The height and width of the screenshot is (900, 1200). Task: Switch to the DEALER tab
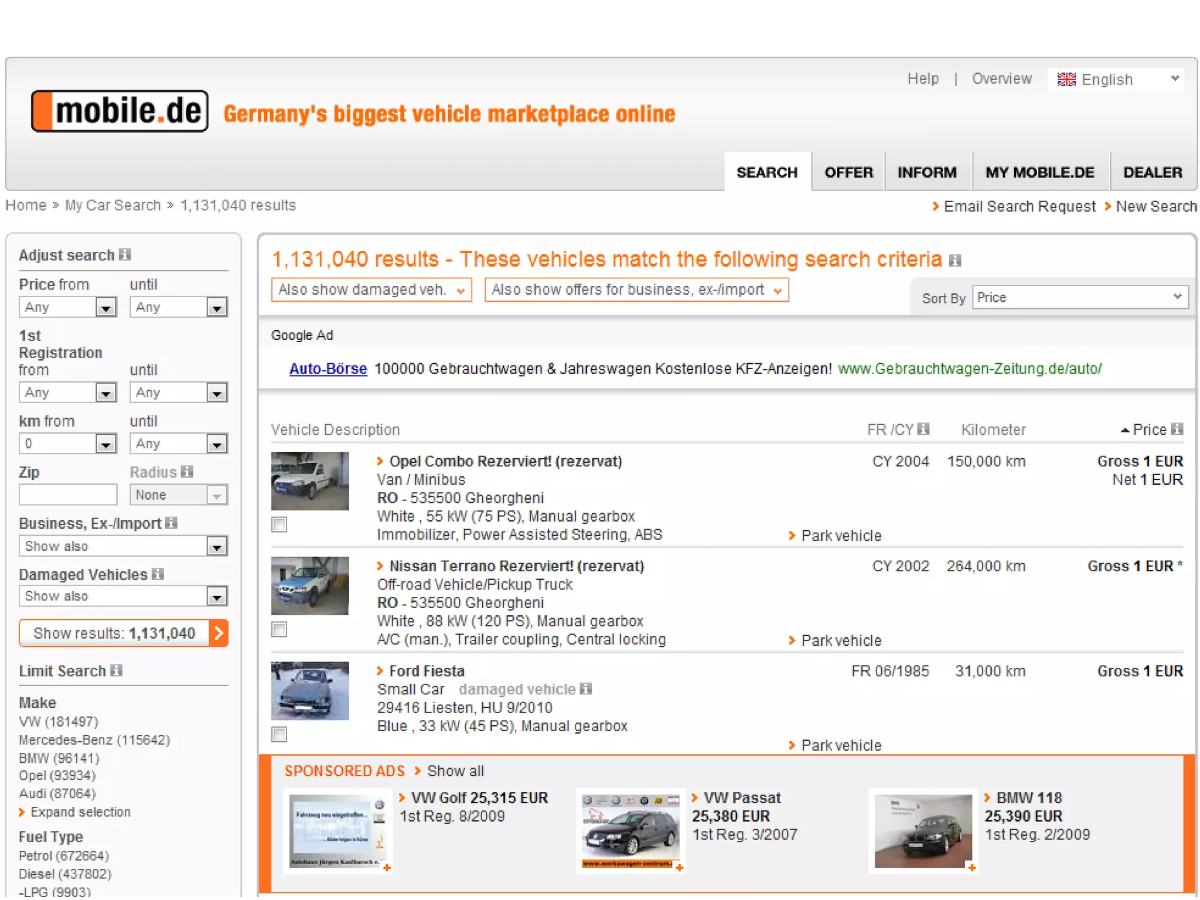click(x=1152, y=172)
